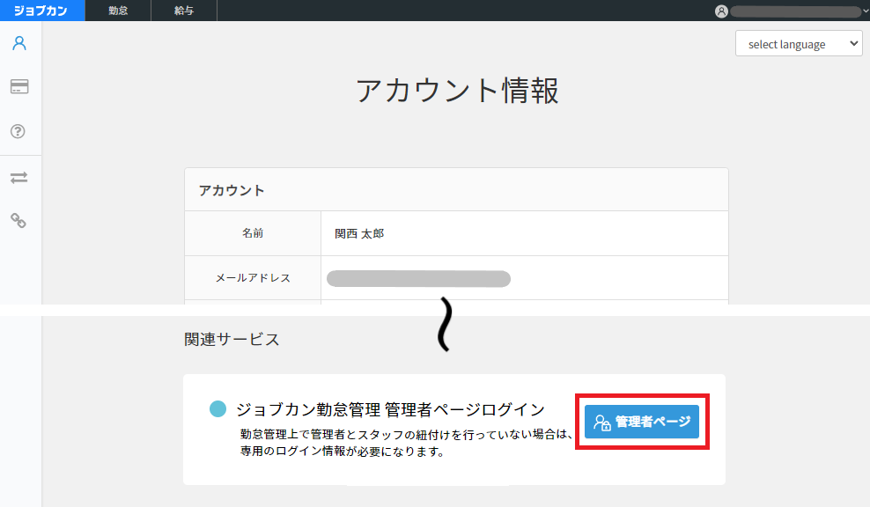870x507 pixels.
Task: Open the link chain icon in sidebar
Action: click(18, 221)
